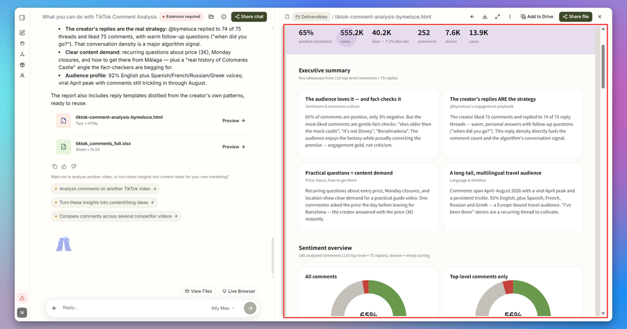Click the 40.2K likes stat
The height and width of the screenshot is (329, 627).
click(x=391, y=36)
